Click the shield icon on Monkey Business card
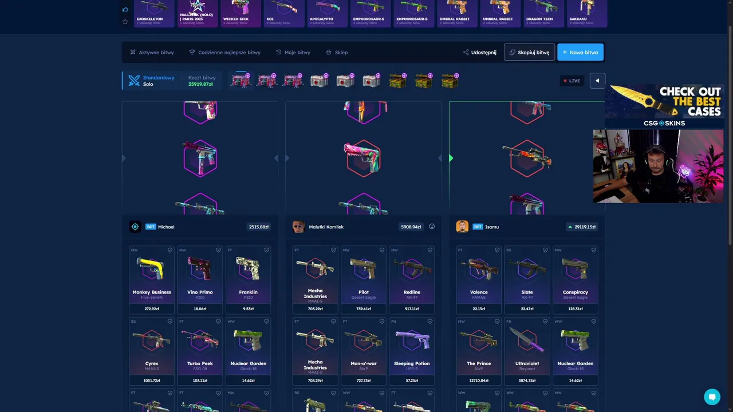 click(x=170, y=250)
